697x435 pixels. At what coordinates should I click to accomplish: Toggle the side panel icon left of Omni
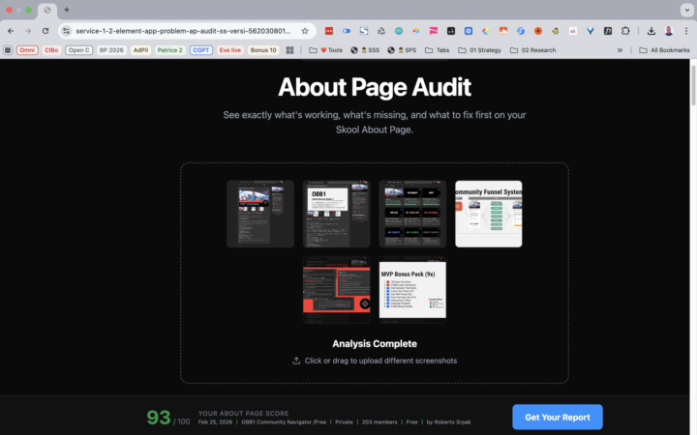click(x=8, y=50)
